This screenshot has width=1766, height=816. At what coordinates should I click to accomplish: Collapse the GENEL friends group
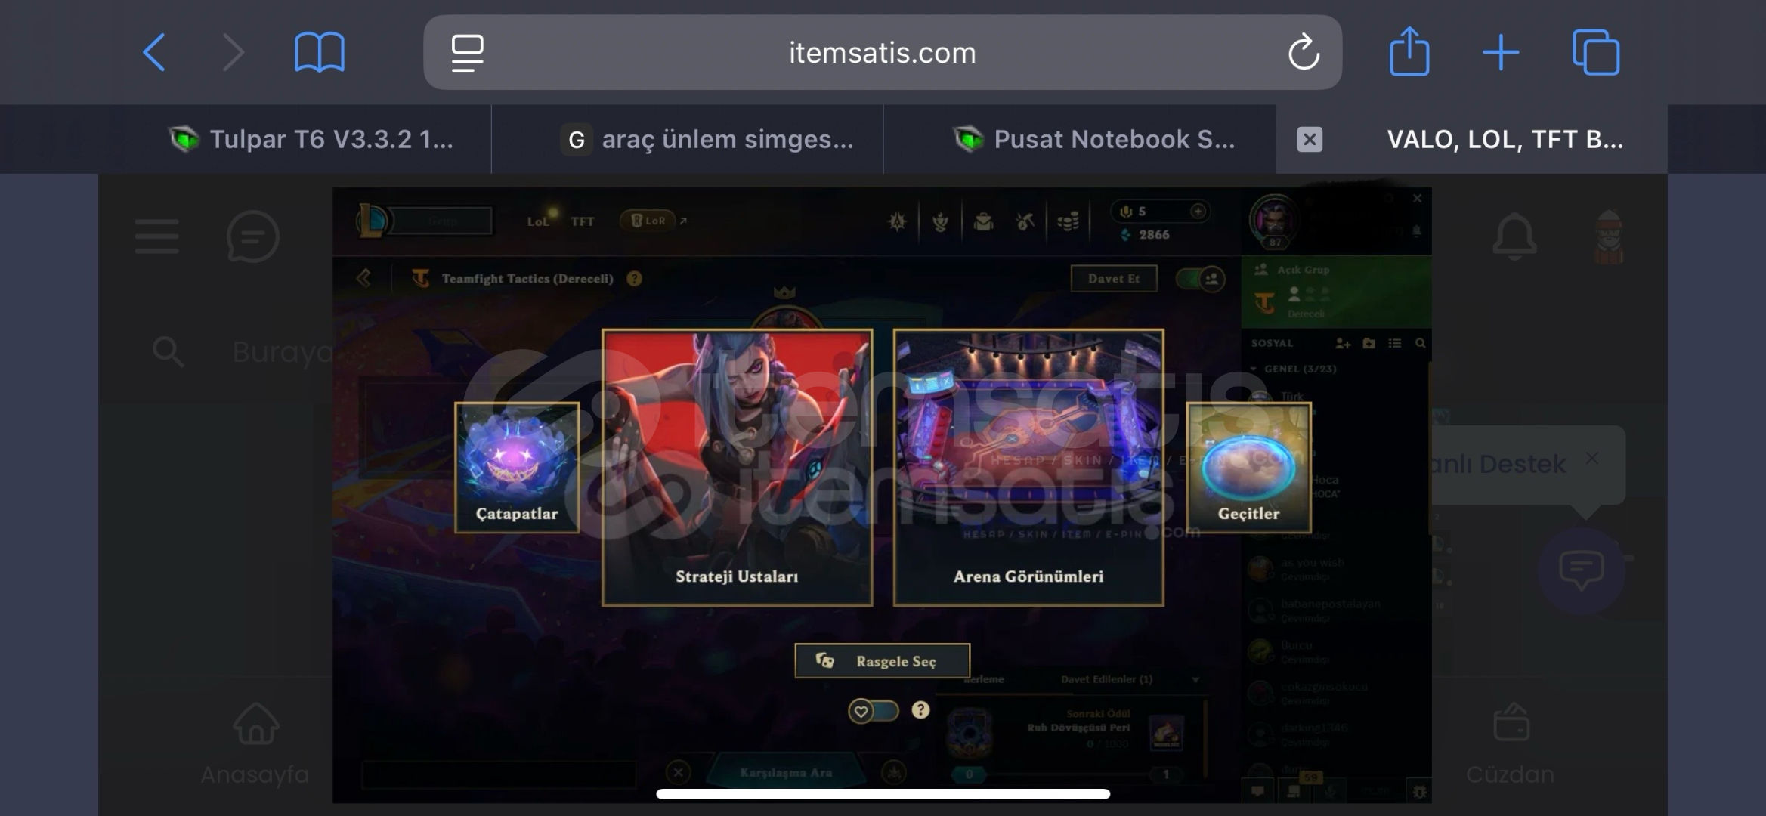pyautogui.click(x=1293, y=369)
